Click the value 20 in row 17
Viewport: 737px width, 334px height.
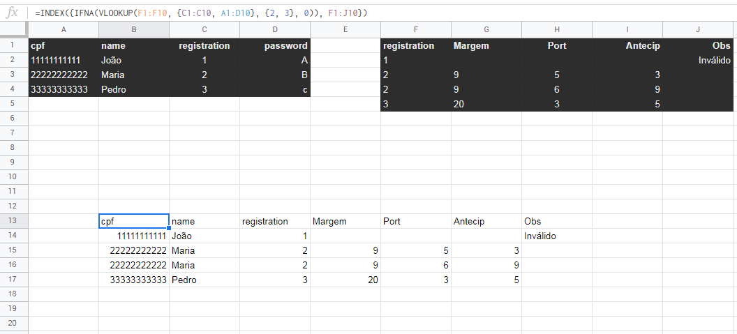click(x=345, y=280)
